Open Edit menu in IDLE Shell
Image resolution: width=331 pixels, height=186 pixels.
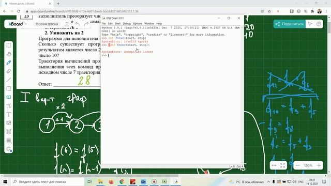pos(110,23)
